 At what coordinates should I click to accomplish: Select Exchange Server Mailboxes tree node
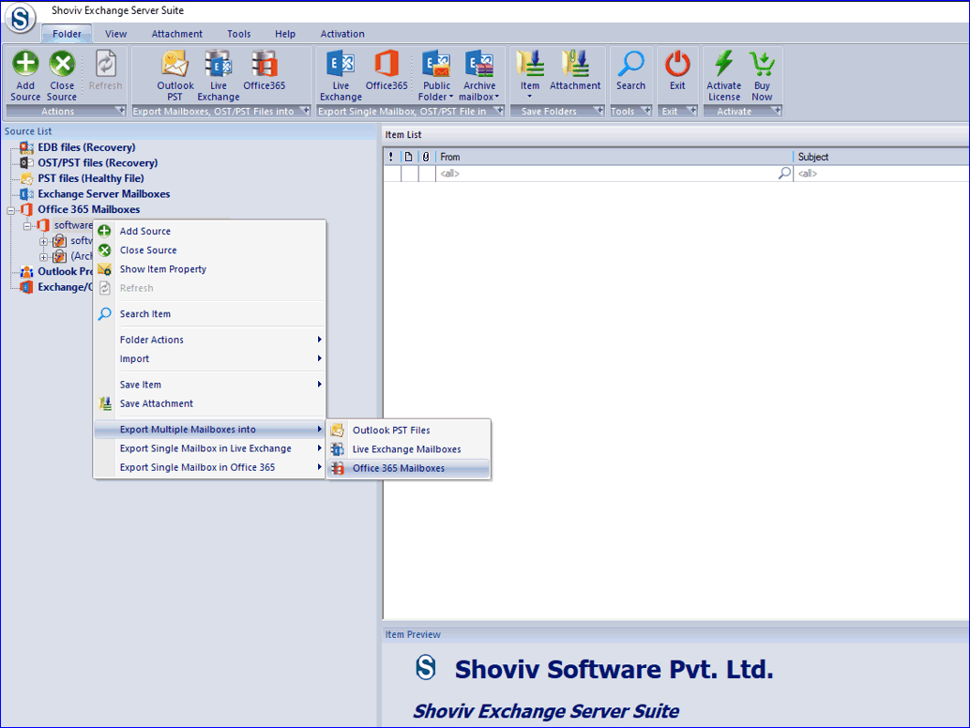click(x=104, y=193)
